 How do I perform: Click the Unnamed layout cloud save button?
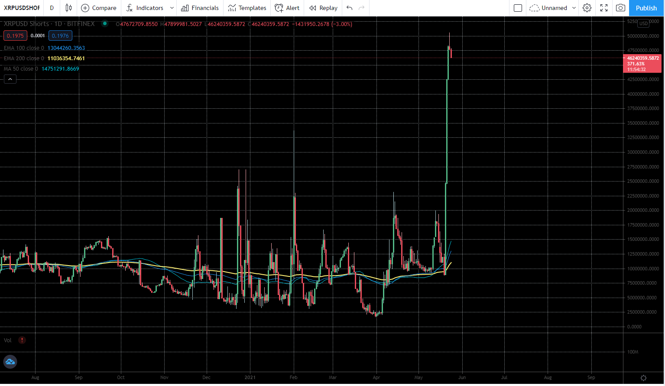548,8
